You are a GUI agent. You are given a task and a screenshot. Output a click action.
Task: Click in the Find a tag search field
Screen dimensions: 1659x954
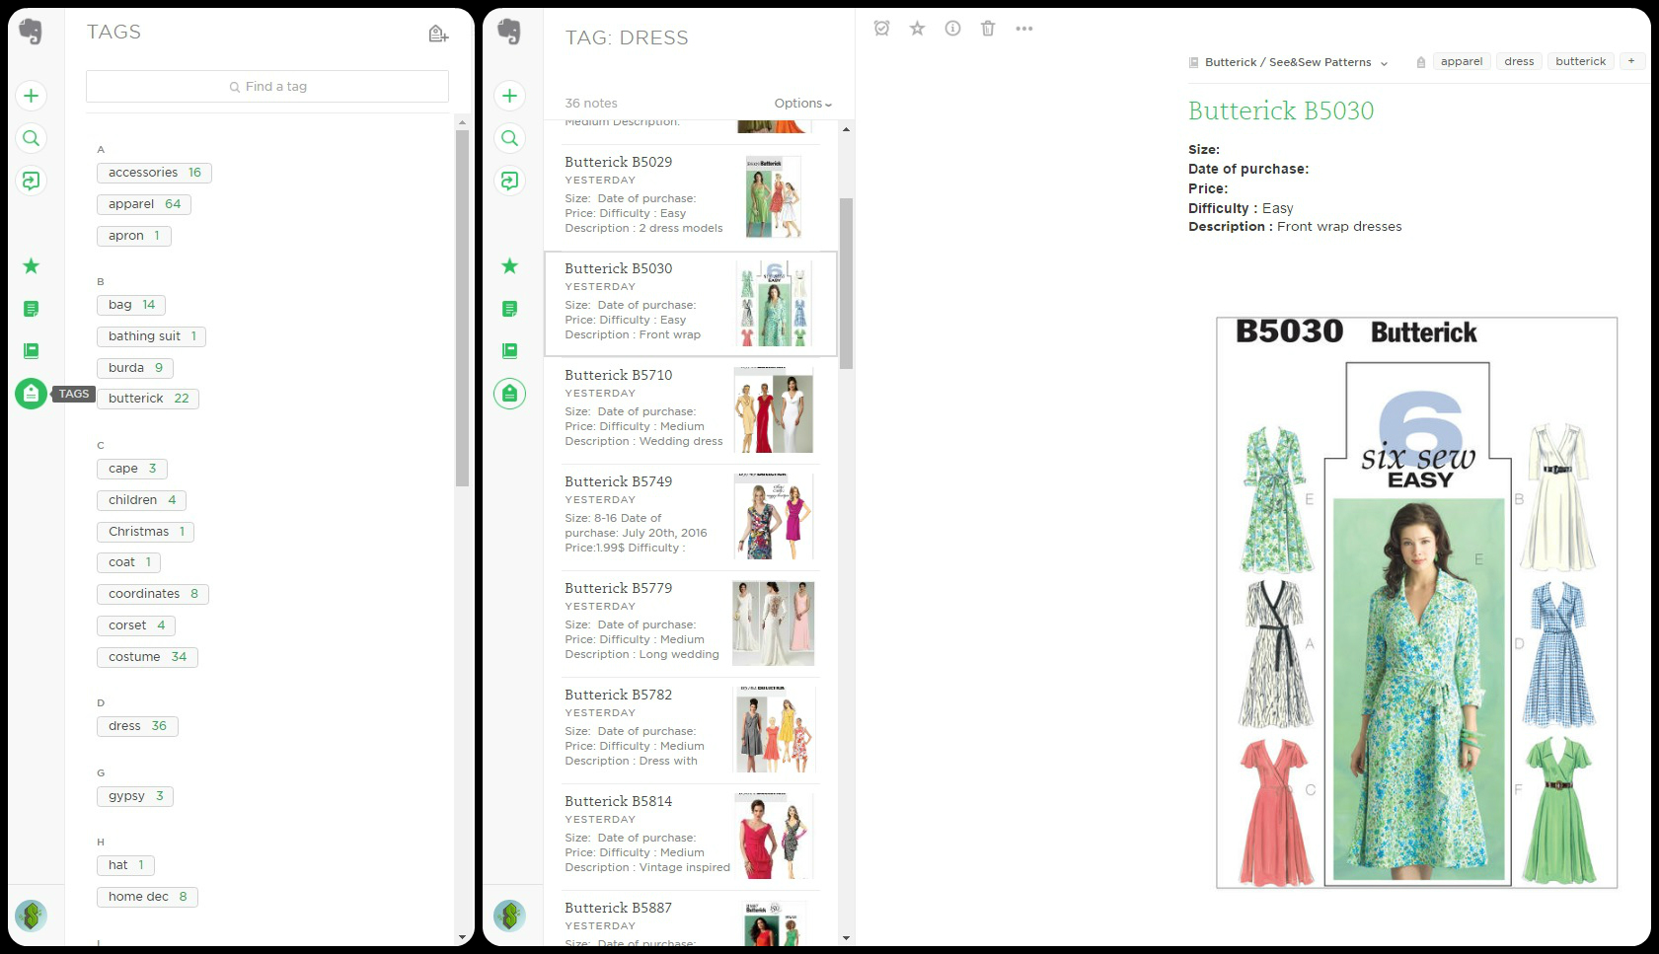(267, 87)
